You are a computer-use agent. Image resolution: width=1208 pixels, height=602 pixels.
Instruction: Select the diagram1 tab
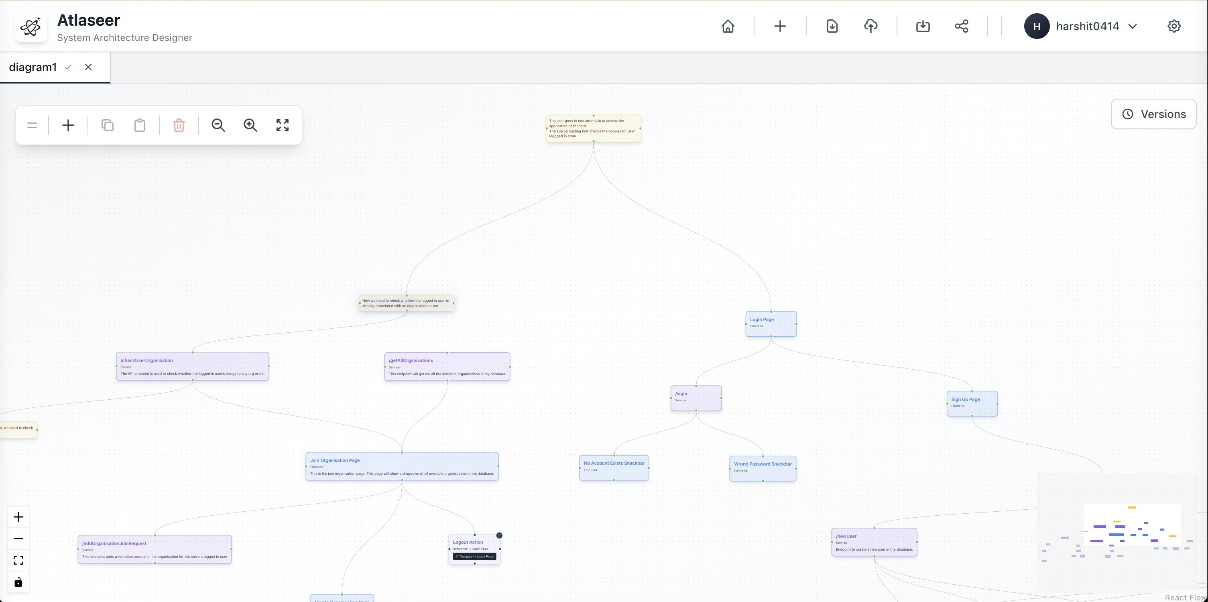[33, 67]
